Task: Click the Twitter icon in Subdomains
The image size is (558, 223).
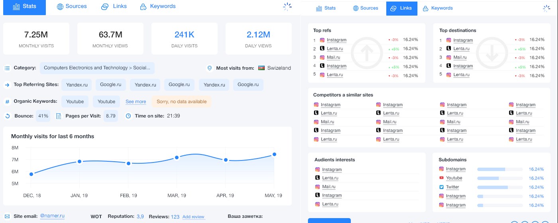Action: [x=442, y=187]
